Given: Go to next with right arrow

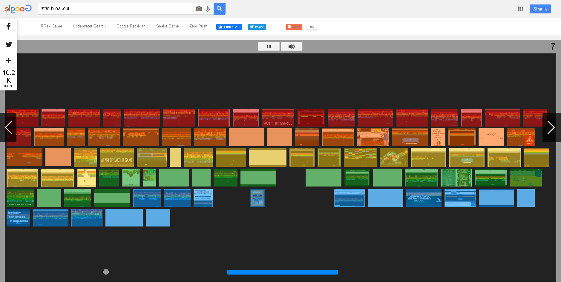Looking at the screenshot, I should [551, 127].
